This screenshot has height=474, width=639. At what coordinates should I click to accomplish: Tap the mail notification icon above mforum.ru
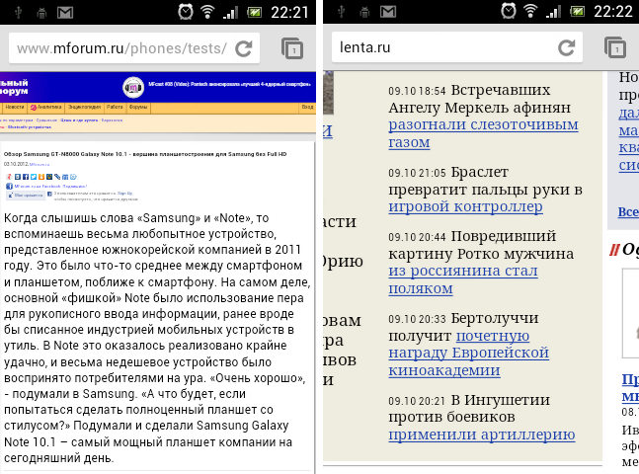click(65, 12)
